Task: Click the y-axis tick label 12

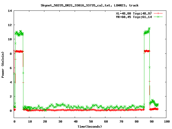Action: (x=10, y=25)
